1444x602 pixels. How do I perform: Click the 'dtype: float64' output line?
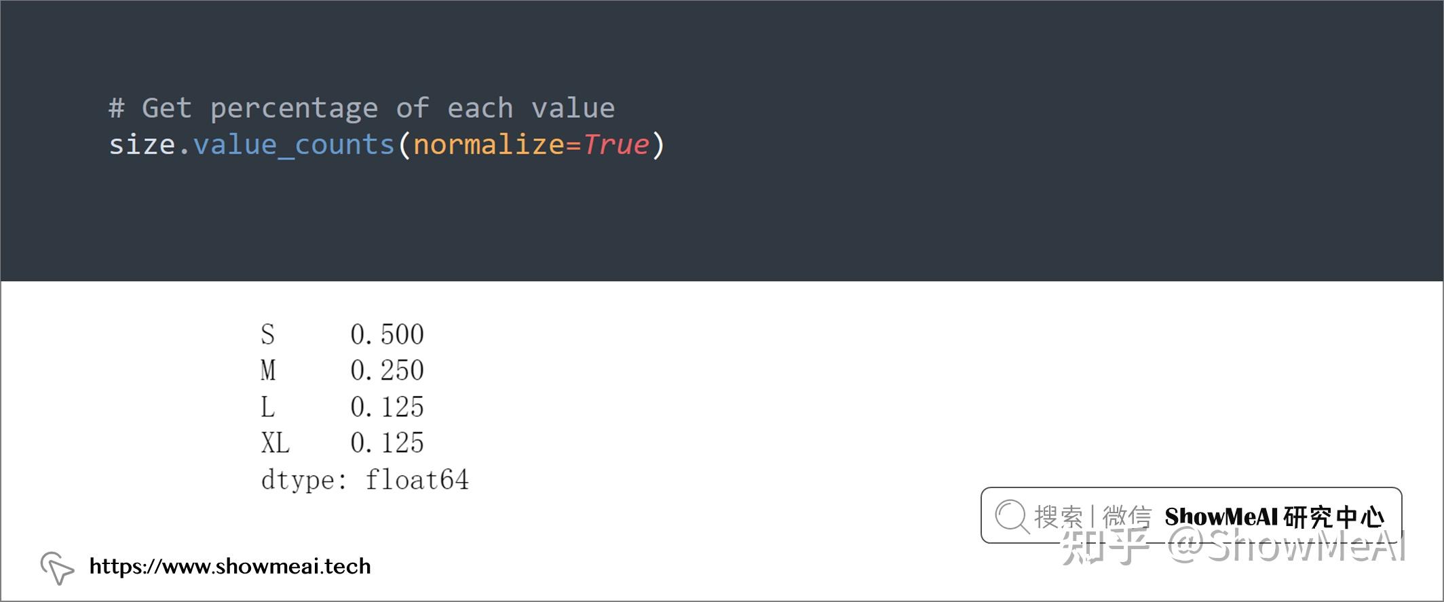[x=364, y=480]
